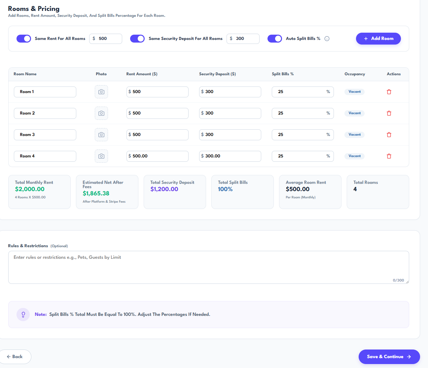This screenshot has height=368, width=428.
Task: Toggle Same Security Deposit For All Rooms
Action: point(137,39)
